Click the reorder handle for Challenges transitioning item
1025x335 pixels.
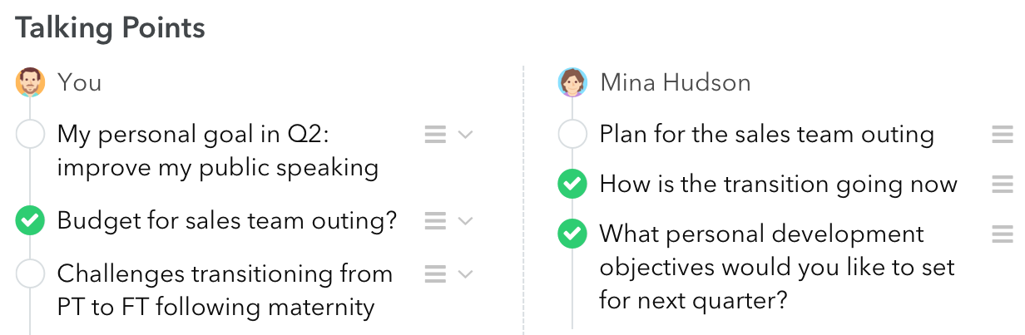(435, 273)
